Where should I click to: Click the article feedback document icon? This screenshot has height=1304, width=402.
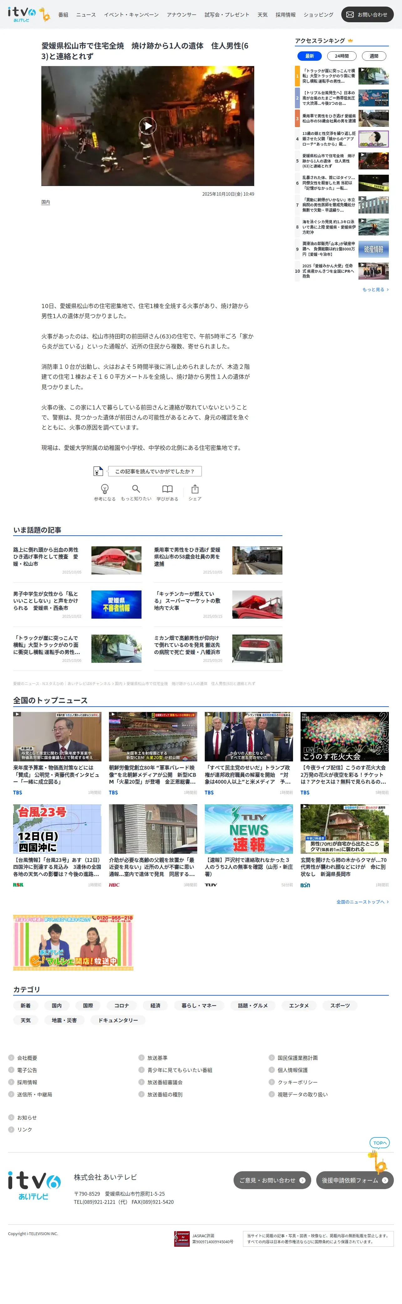(x=98, y=471)
